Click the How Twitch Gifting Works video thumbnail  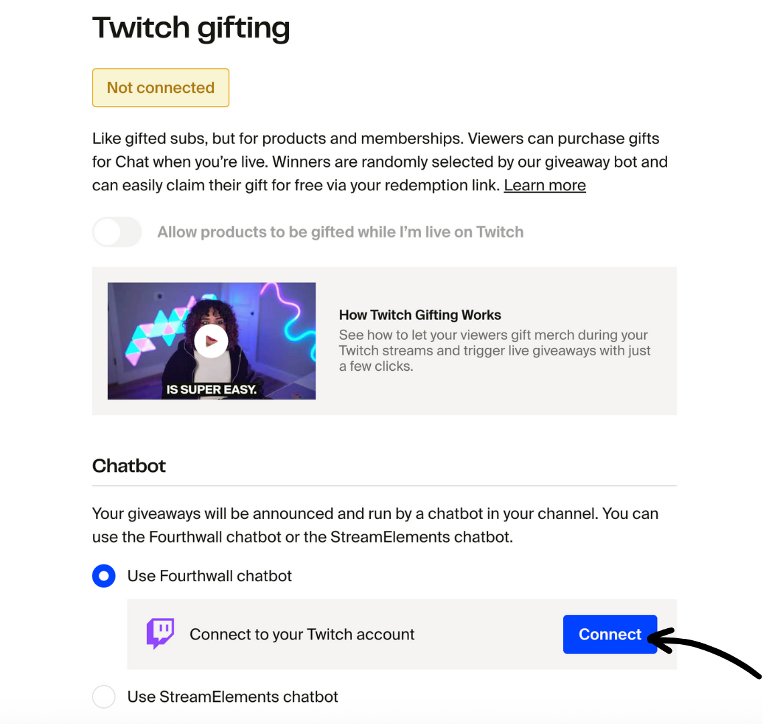[211, 341]
